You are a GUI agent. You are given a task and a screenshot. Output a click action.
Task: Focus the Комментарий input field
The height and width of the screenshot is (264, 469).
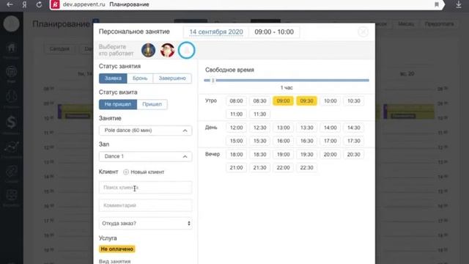point(145,205)
